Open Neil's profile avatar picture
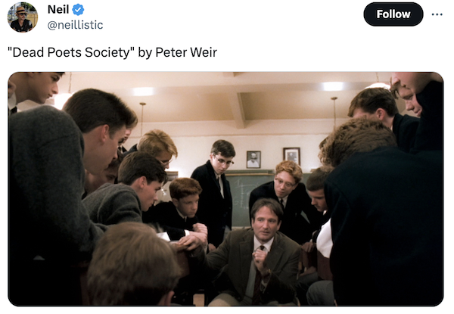454x314 pixels. point(23,17)
